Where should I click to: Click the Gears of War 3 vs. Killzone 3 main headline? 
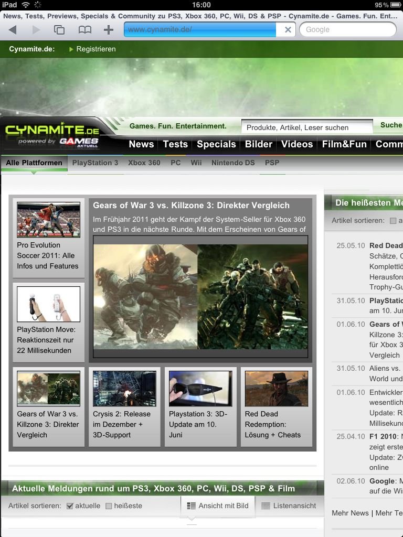191,205
